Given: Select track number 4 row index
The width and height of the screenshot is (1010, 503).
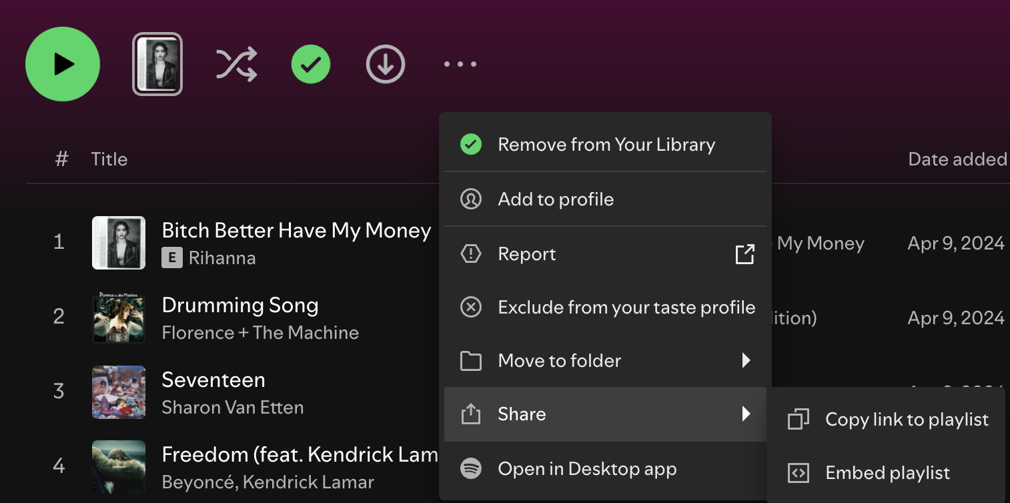Looking at the screenshot, I should pos(59,466).
